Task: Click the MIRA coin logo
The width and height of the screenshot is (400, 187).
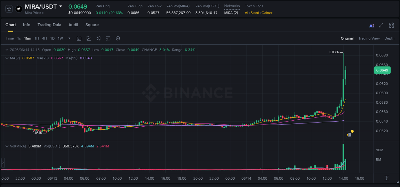Action: (x=19, y=9)
